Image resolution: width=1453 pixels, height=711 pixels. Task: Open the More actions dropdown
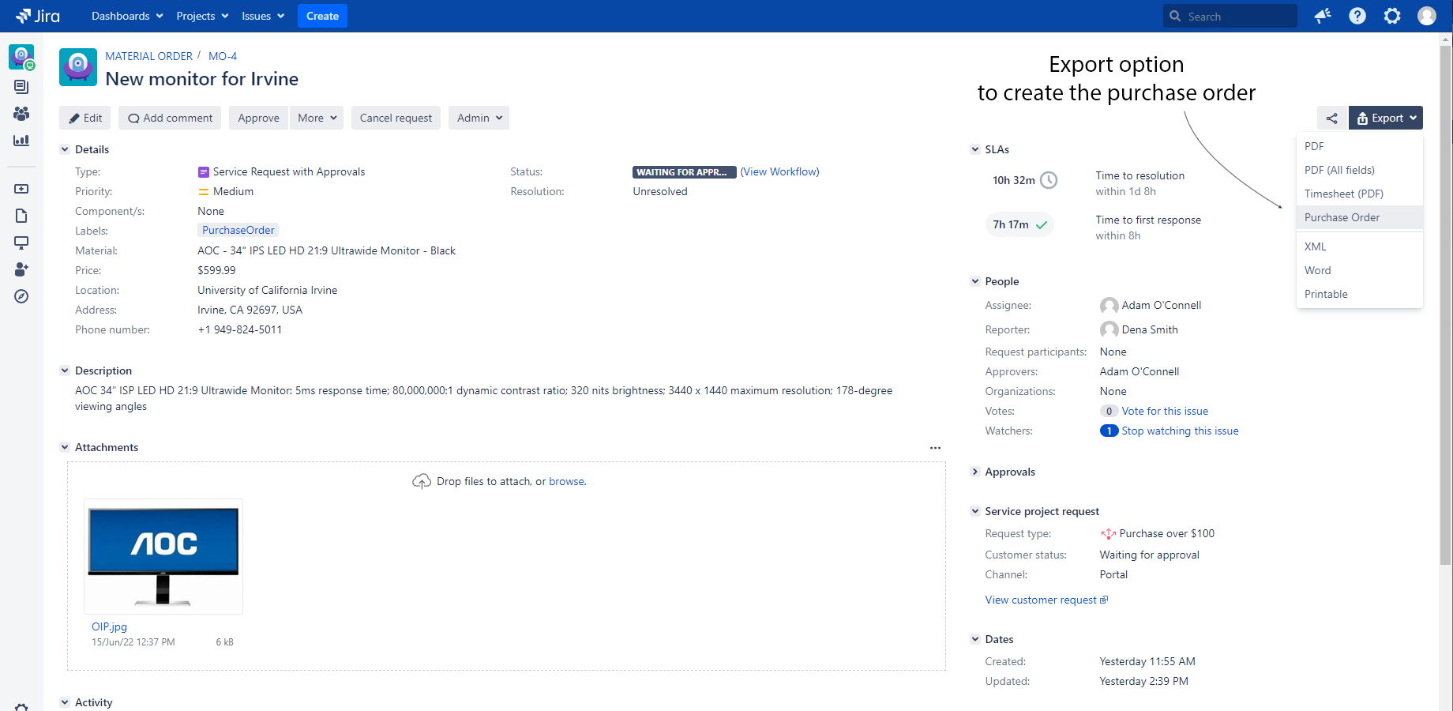(317, 118)
